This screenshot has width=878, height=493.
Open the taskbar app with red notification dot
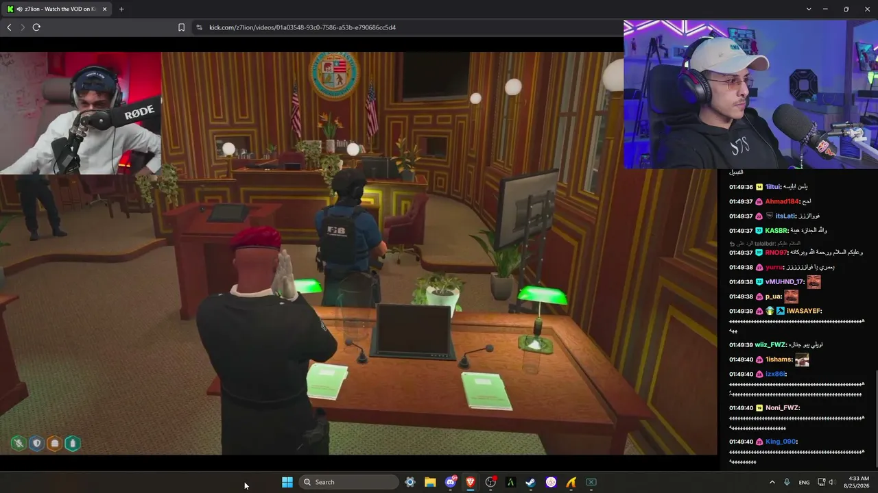(490, 482)
